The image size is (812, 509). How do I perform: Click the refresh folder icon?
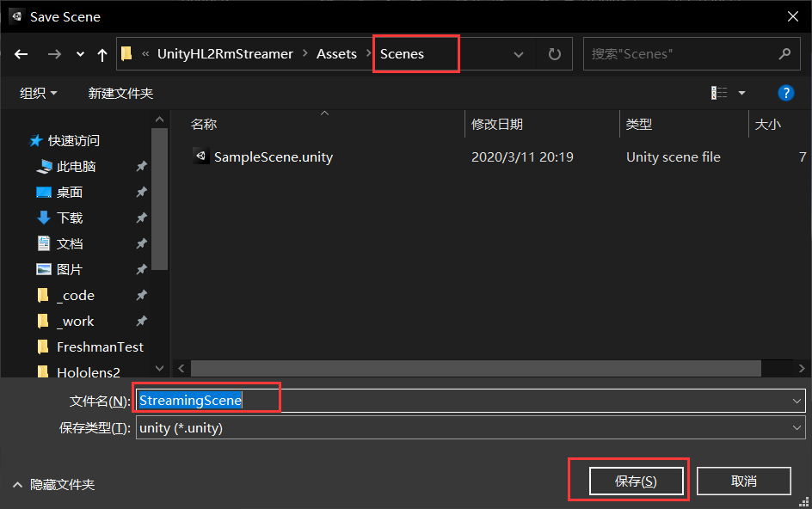coord(555,54)
